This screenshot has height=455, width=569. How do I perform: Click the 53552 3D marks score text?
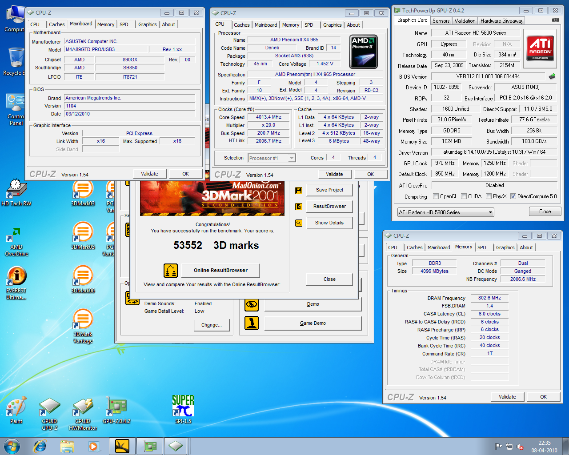(216, 245)
